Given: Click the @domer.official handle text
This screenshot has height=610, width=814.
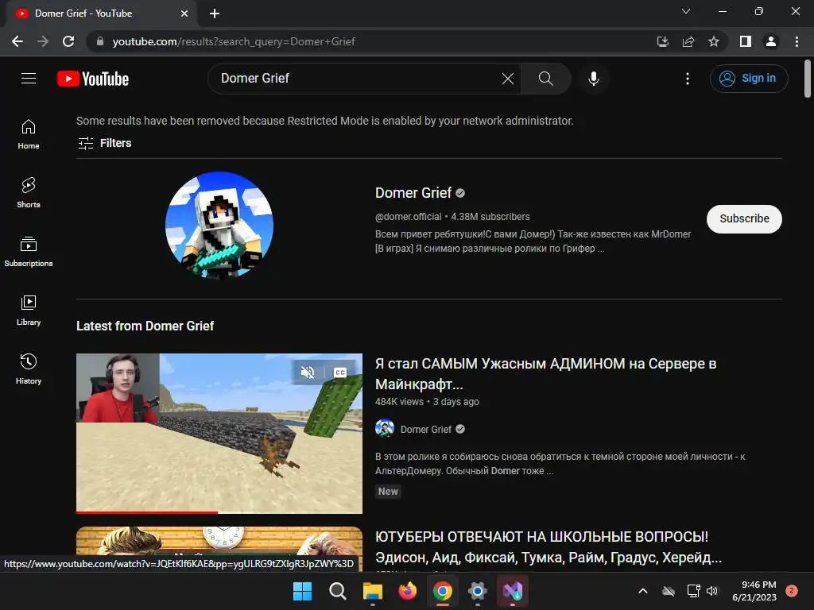Looking at the screenshot, I should [408, 217].
